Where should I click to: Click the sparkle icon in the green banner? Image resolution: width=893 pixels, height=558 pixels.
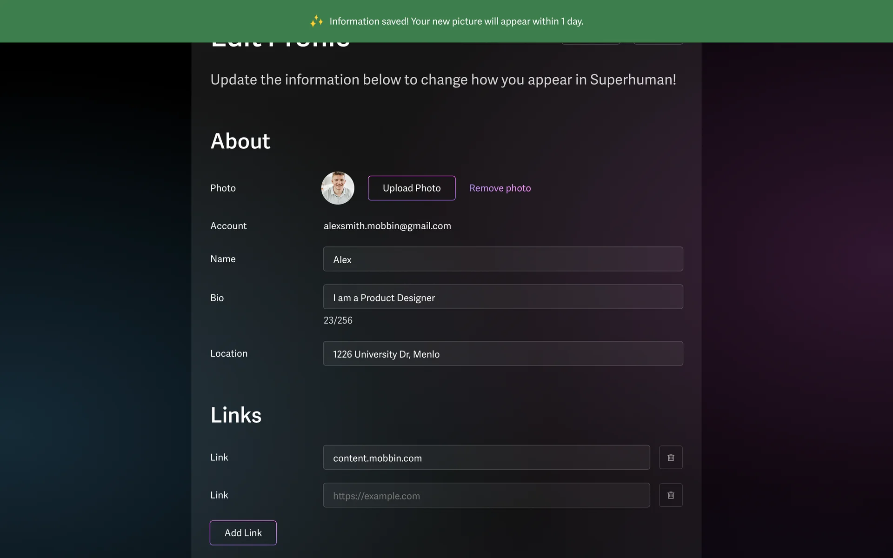point(316,21)
